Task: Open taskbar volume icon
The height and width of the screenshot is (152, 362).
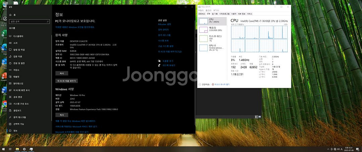Action: (338, 149)
